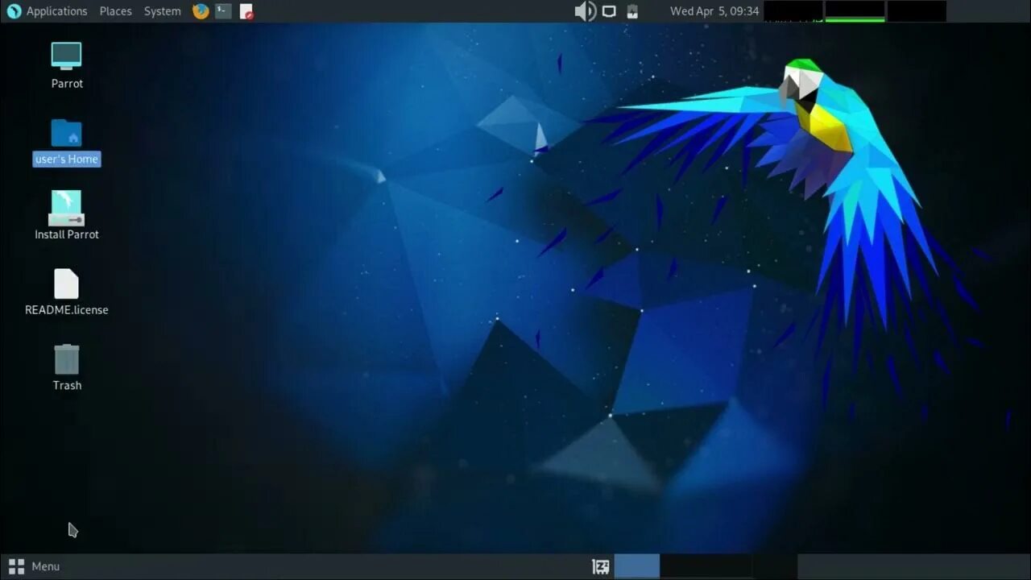Click the "README.license" label text

67,310
